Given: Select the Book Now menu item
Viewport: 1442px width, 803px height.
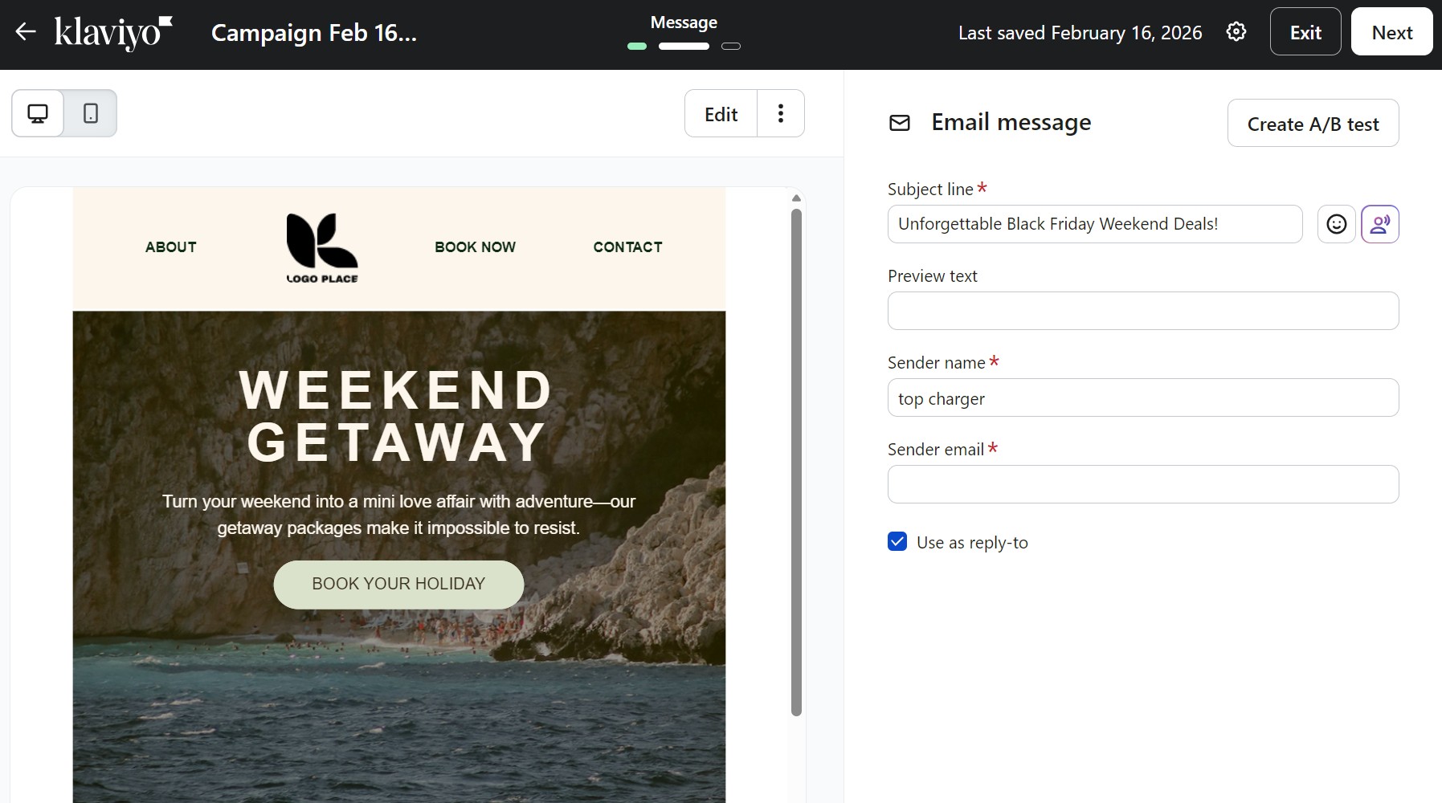Looking at the screenshot, I should click(475, 247).
